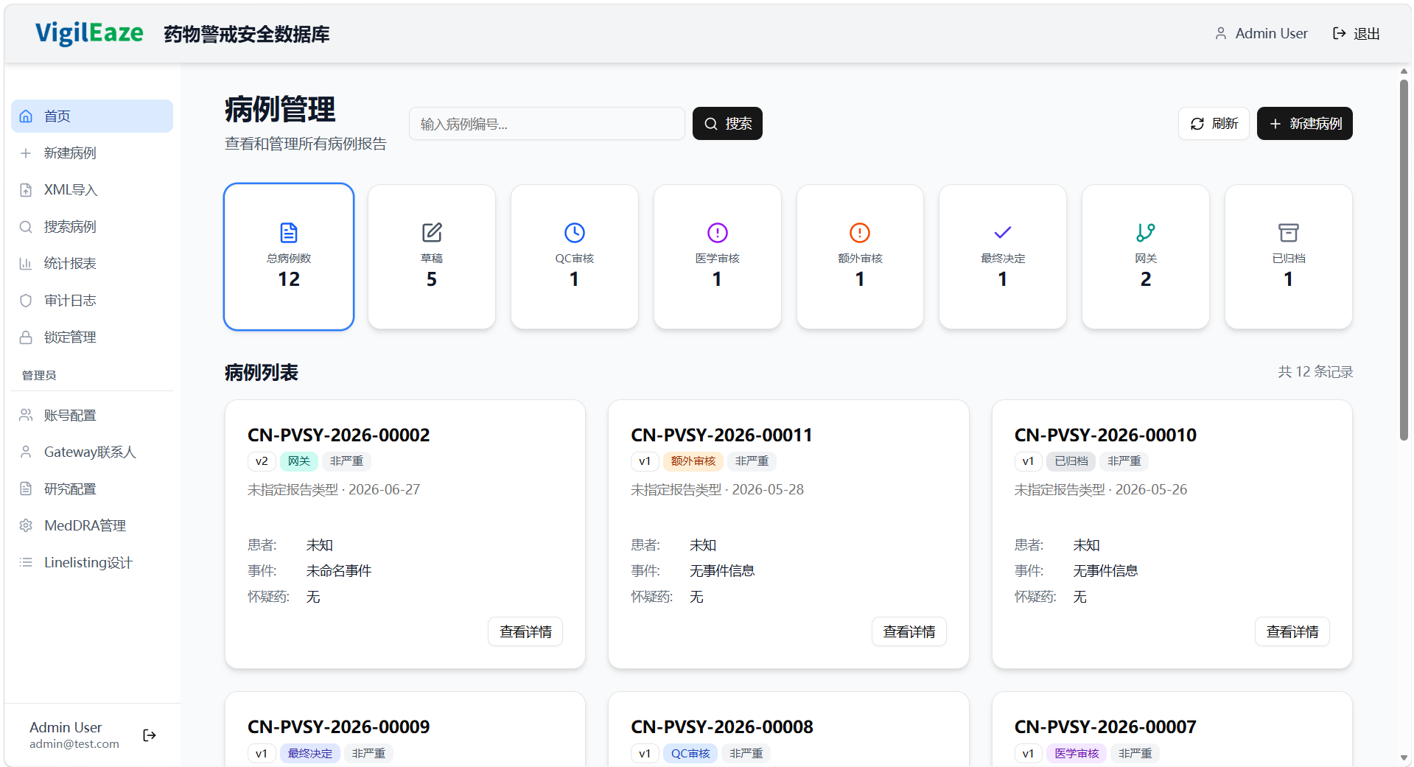View details of case CN-PVSY-2026-00010
This screenshot has width=1414, height=767.
(x=1292, y=632)
